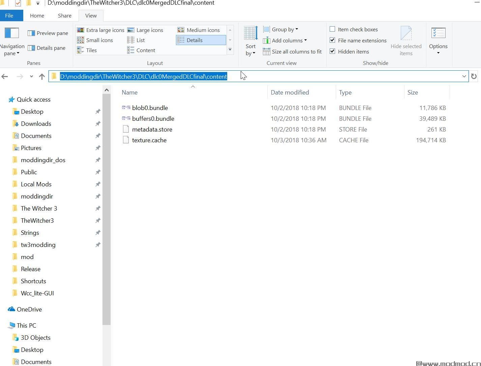Unpin Desktop from Quick access
This screenshot has height=366, width=481.
pyautogui.click(x=98, y=111)
